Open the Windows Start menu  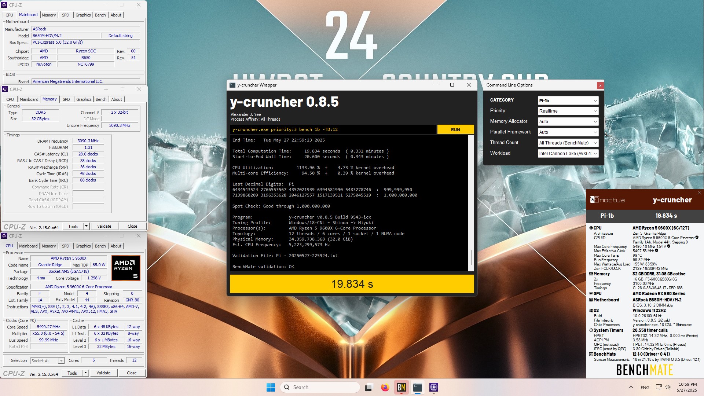[271, 387]
